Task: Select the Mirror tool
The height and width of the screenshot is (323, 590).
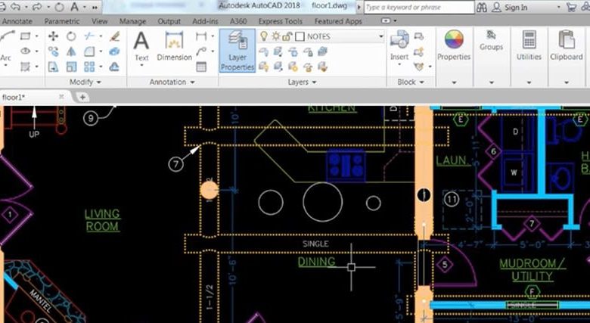Action: pyautogui.click(x=71, y=51)
